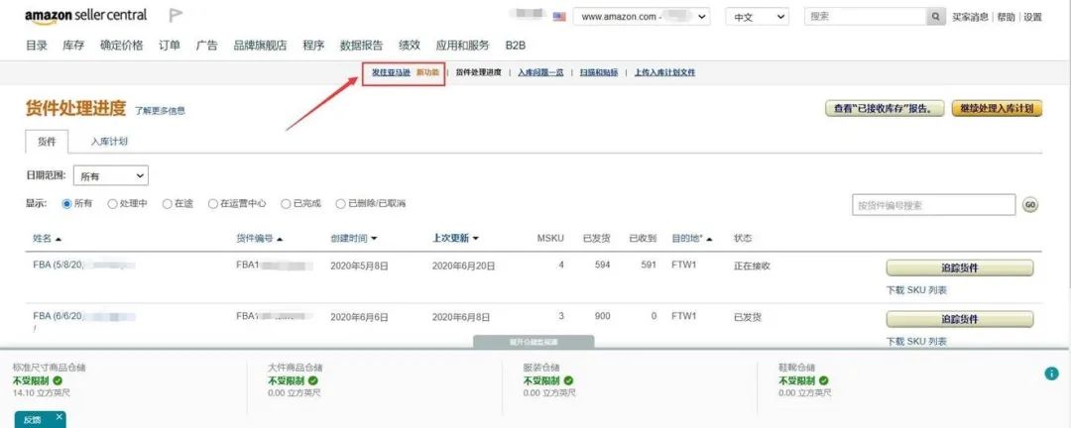Screen dimensions: 1071x428
Task: Sort by 货件编号 column
Action: [260, 238]
